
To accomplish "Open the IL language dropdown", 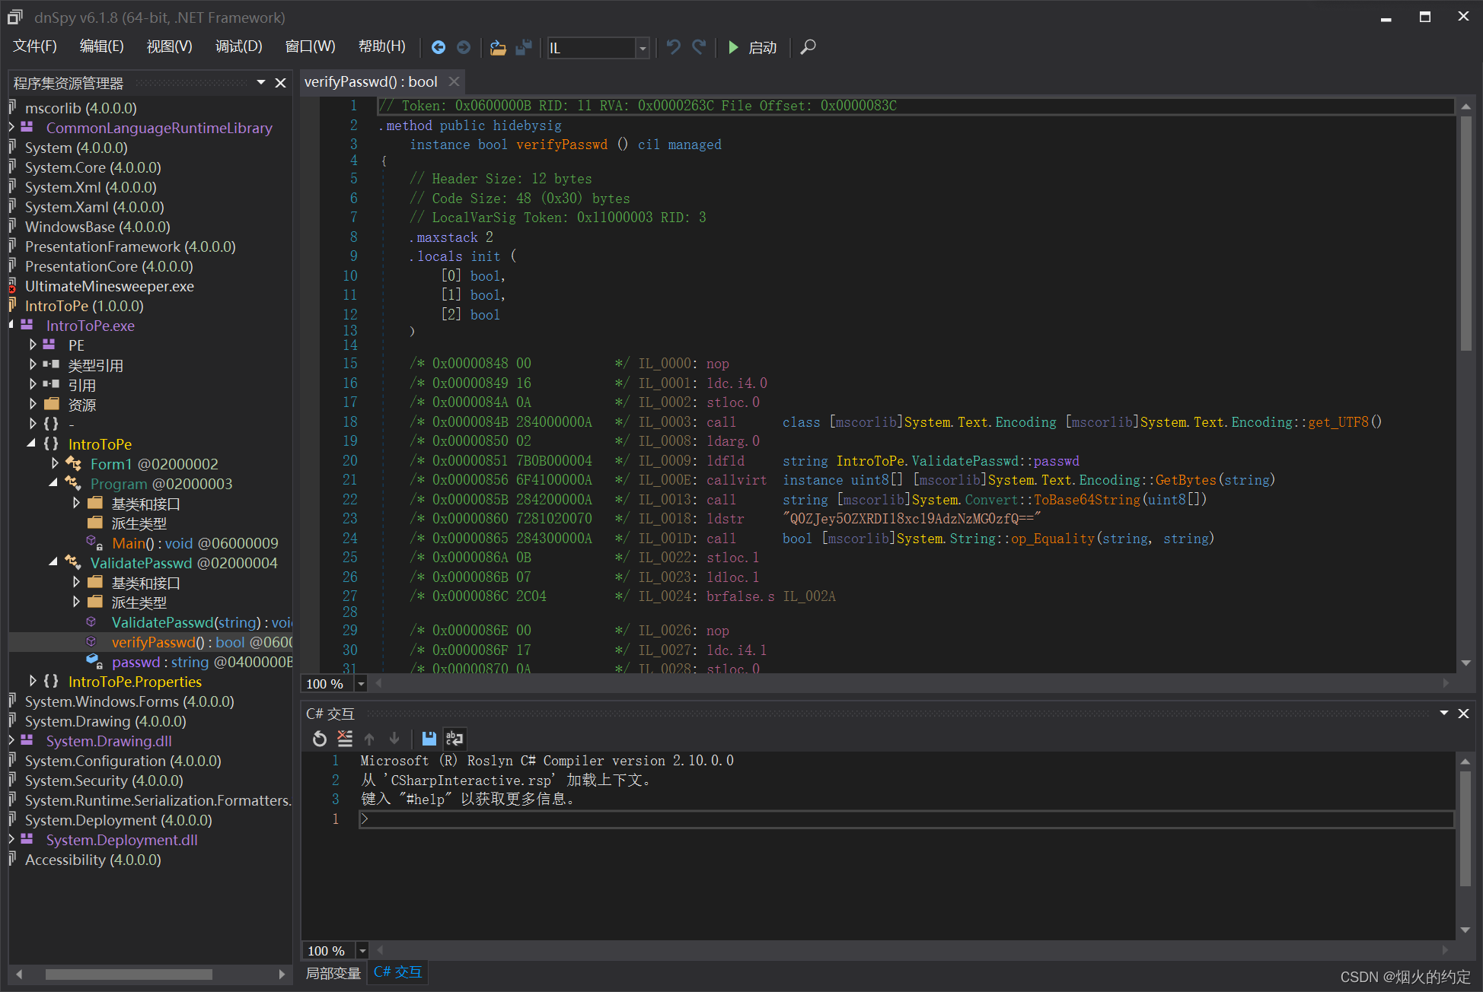I will point(643,48).
